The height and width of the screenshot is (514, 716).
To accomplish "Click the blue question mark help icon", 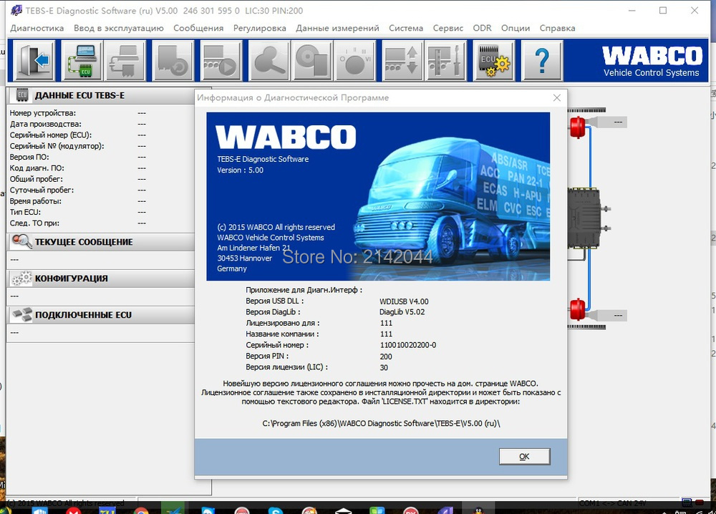I will pyautogui.click(x=541, y=61).
